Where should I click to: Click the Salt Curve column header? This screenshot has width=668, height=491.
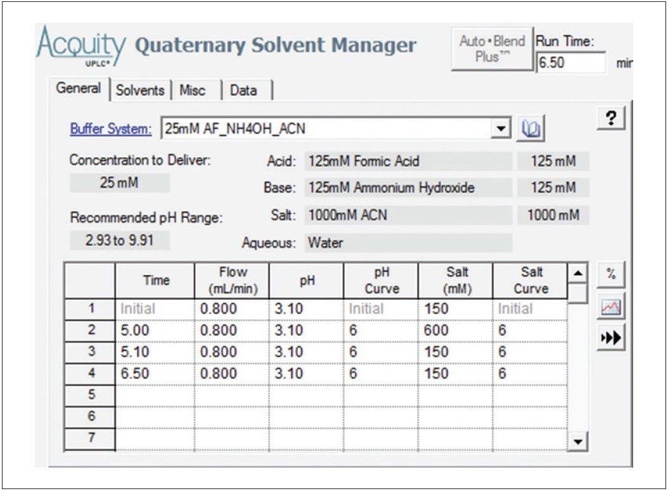click(x=530, y=281)
